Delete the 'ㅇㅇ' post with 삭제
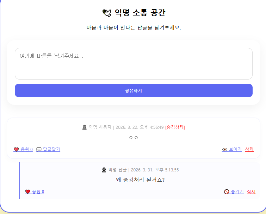Screen dimensions: 266x214 click(249, 149)
